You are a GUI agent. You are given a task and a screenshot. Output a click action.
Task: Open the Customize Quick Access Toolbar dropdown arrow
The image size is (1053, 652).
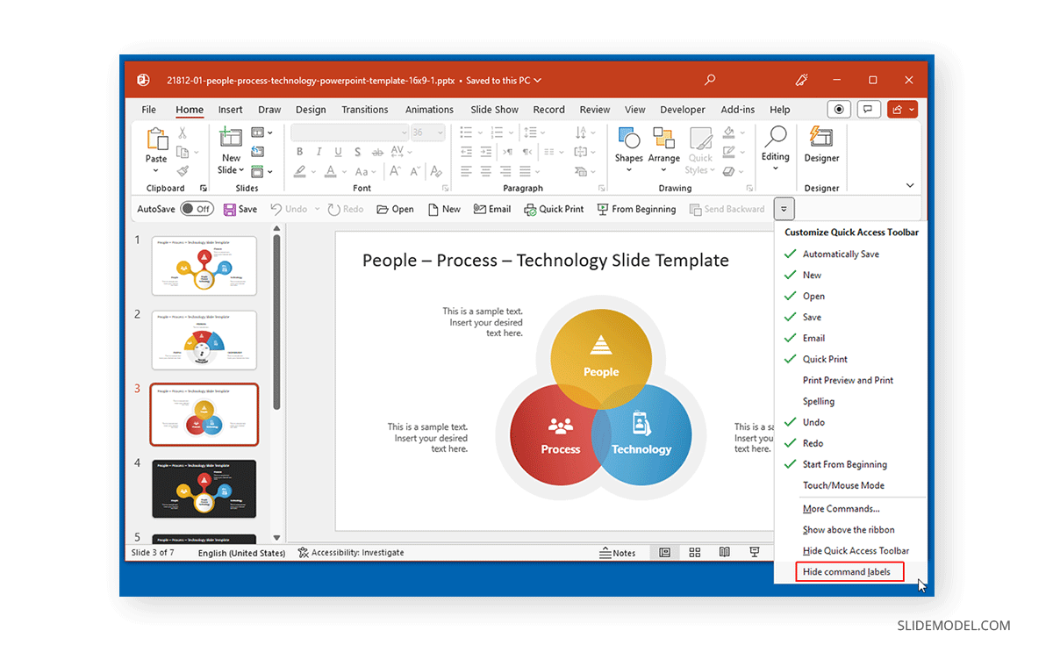(x=784, y=209)
